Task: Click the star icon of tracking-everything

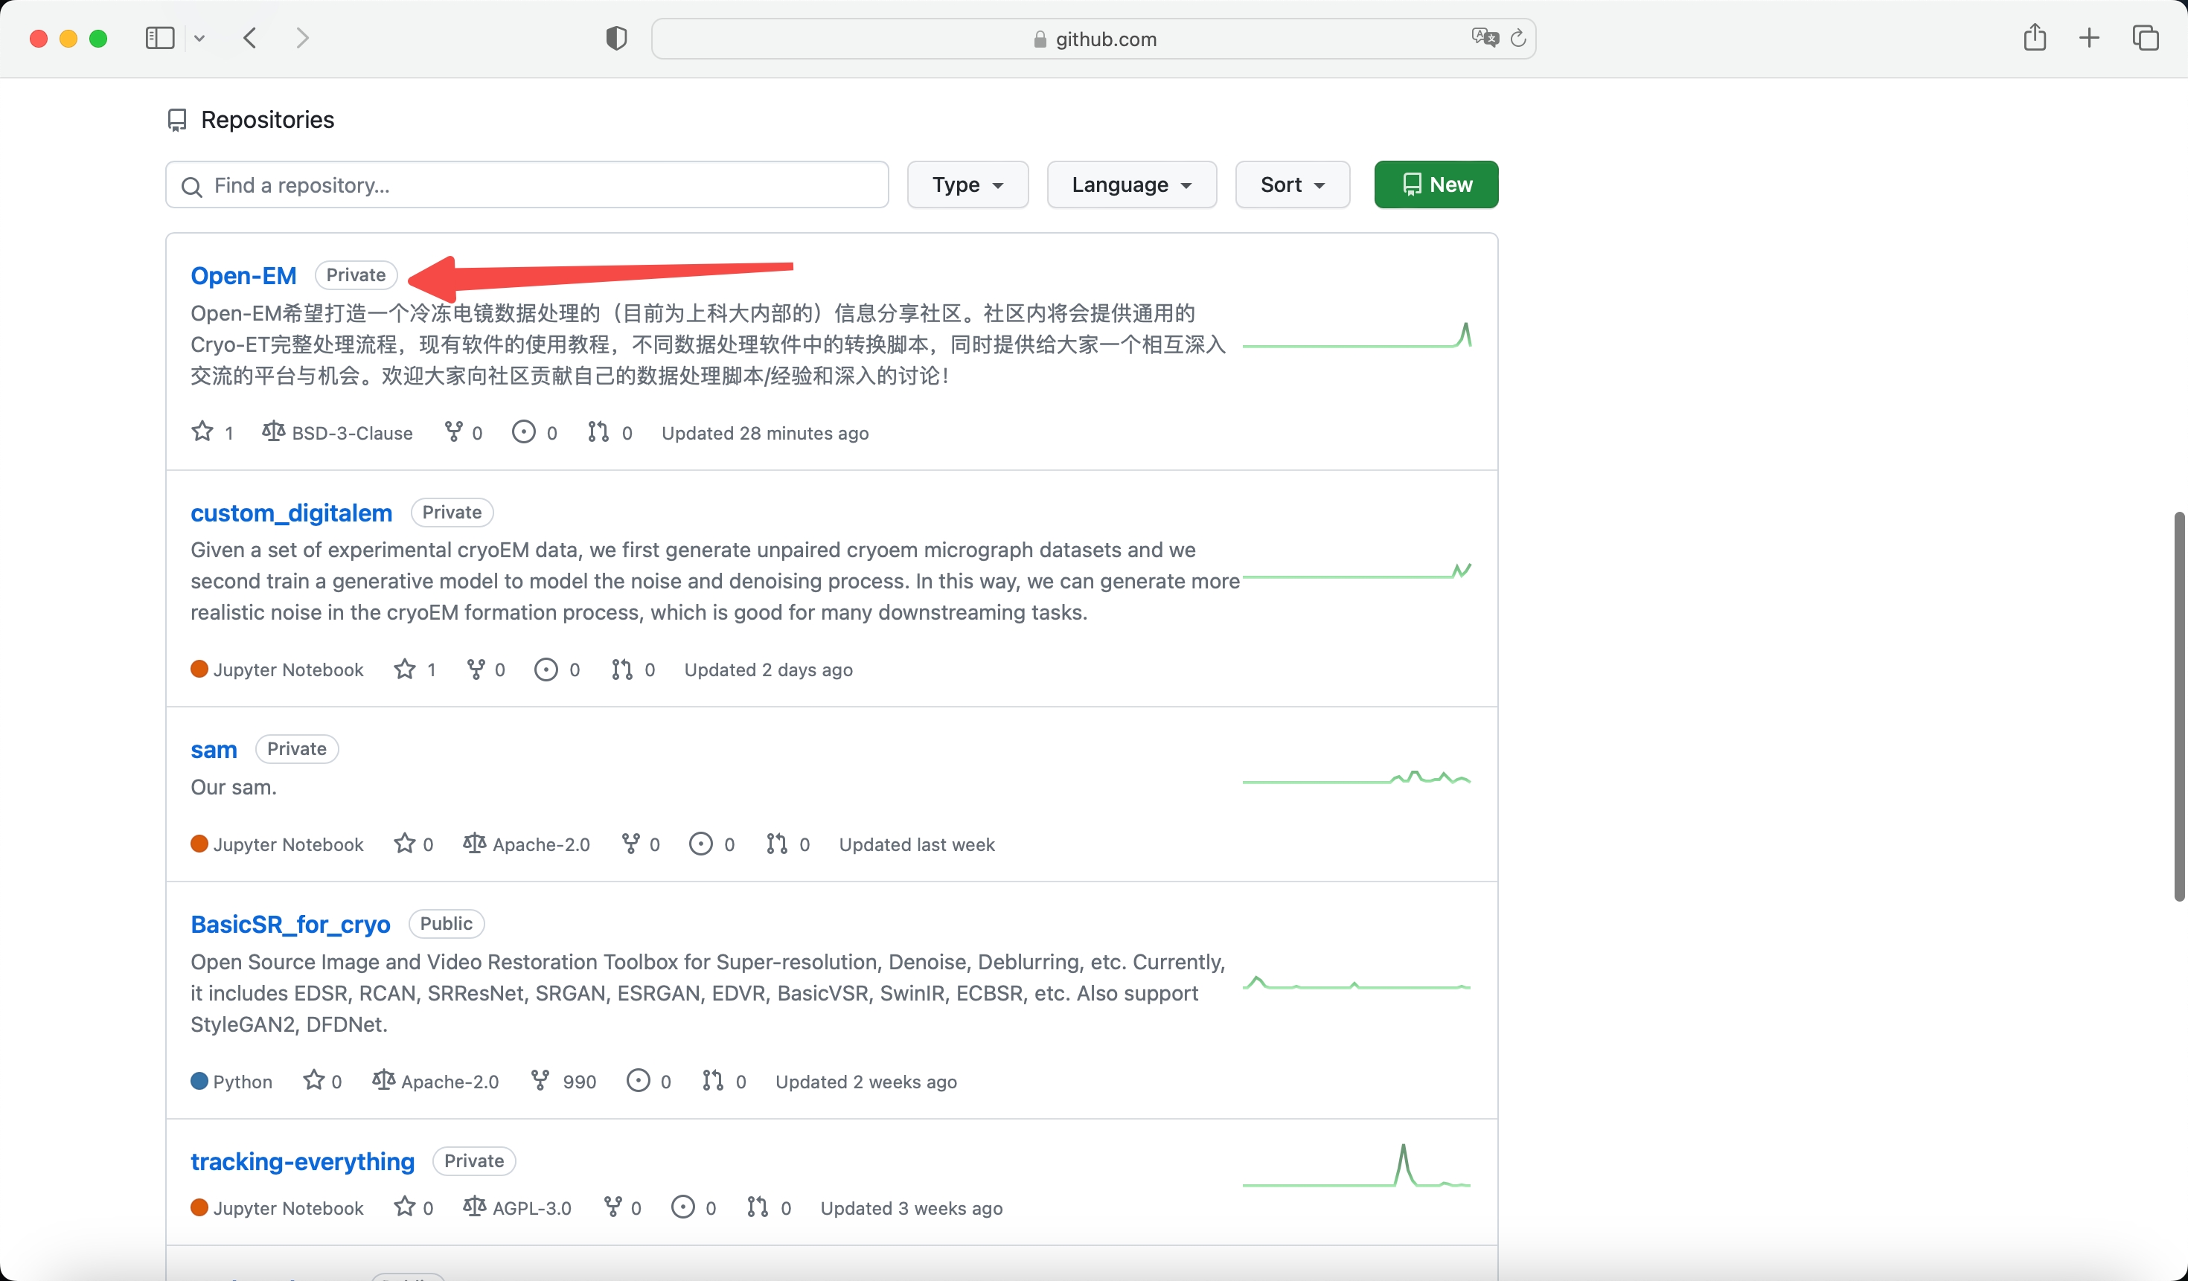Action: pyautogui.click(x=405, y=1207)
